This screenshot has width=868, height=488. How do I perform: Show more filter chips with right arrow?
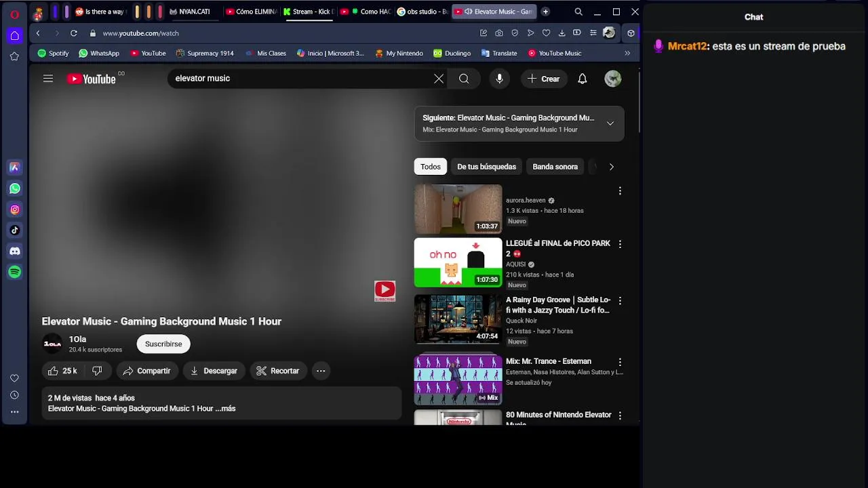(611, 167)
